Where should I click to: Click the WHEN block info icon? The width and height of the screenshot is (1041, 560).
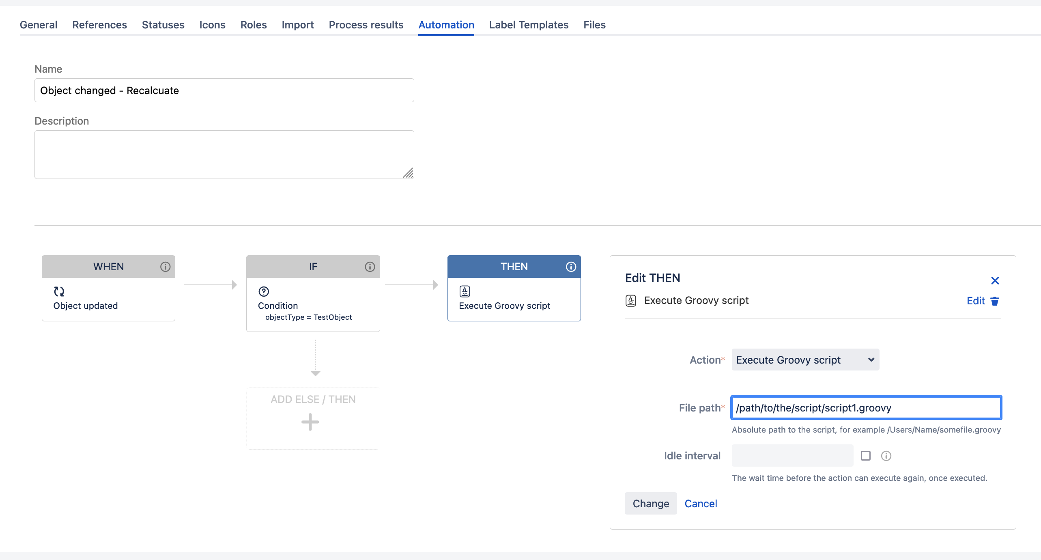[x=165, y=267]
